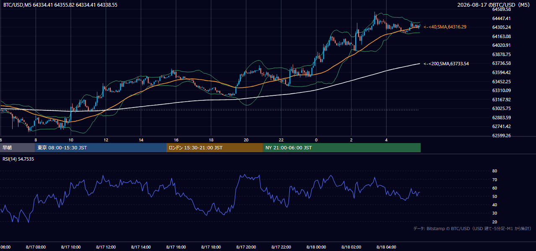Click RSI axis level 60
Image resolution: width=536 pixels, height=251 pixels.
tap(494, 188)
